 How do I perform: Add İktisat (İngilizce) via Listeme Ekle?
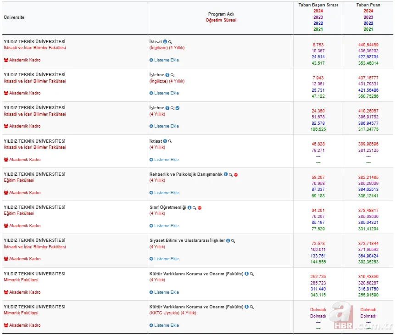(164, 60)
